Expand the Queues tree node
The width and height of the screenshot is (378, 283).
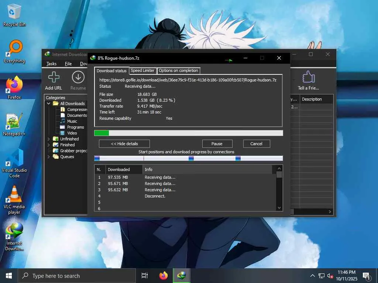[x=49, y=157]
